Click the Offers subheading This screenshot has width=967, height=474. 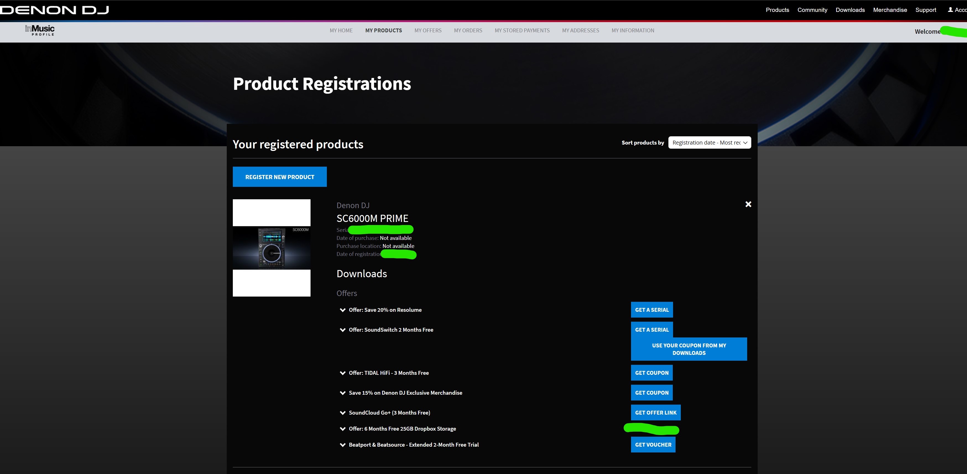pyautogui.click(x=346, y=294)
